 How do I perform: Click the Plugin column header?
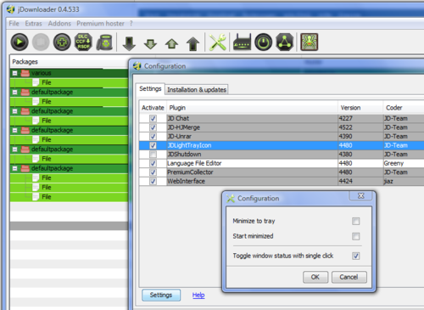252,108
